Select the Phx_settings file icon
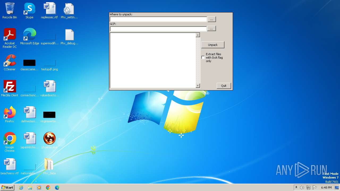 tap(69, 11)
